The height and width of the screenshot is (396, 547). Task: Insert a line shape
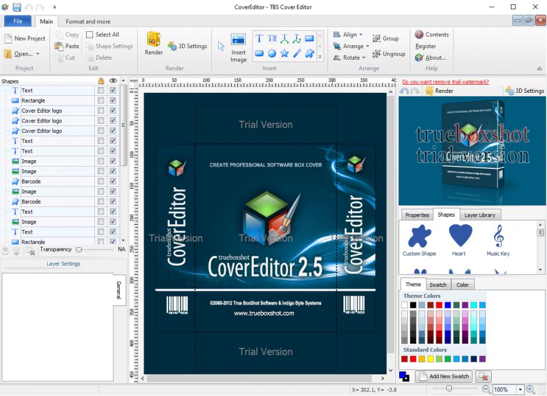297,53
